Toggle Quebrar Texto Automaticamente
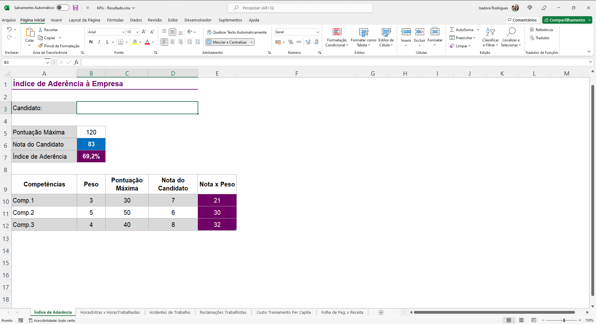This screenshot has width=596, height=324. coord(237,32)
